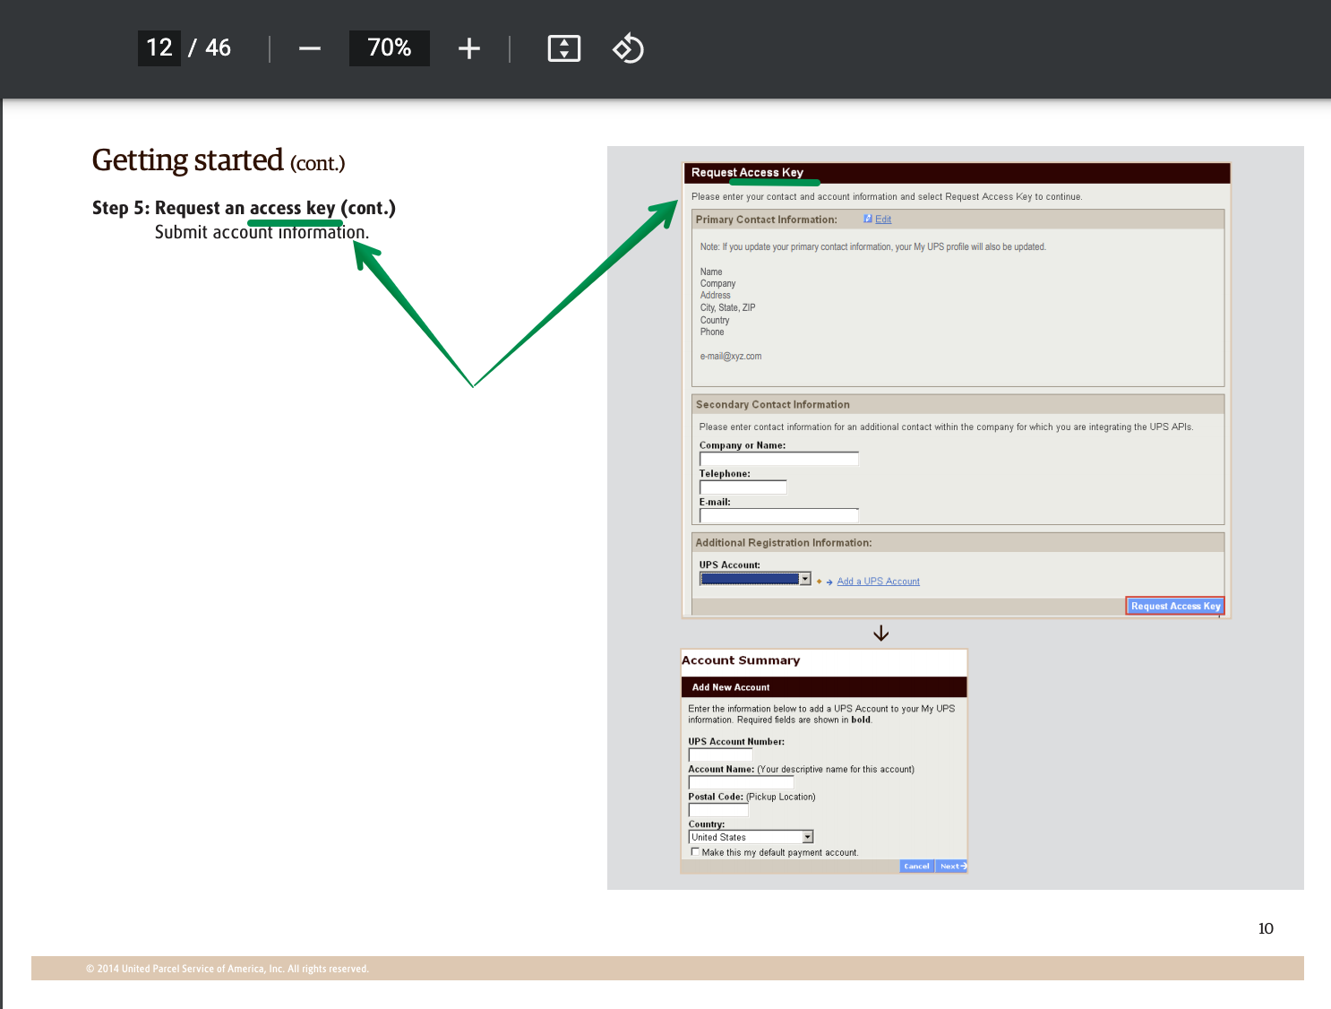Viewport: 1331px width, 1009px height.
Task: Click the Next button in Add New Account
Action: [x=951, y=866]
